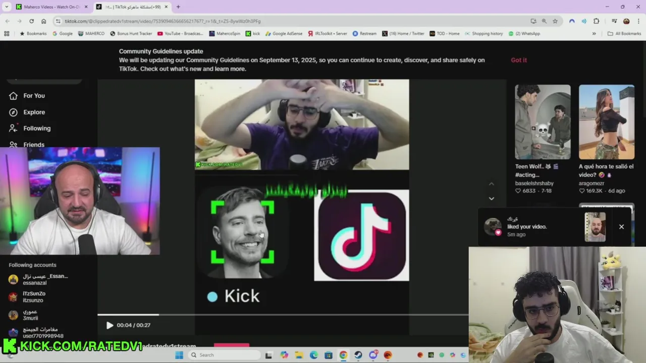Open Home / Twitter bookmark
The width and height of the screenshot is (646, 363).
click(403, 34)
